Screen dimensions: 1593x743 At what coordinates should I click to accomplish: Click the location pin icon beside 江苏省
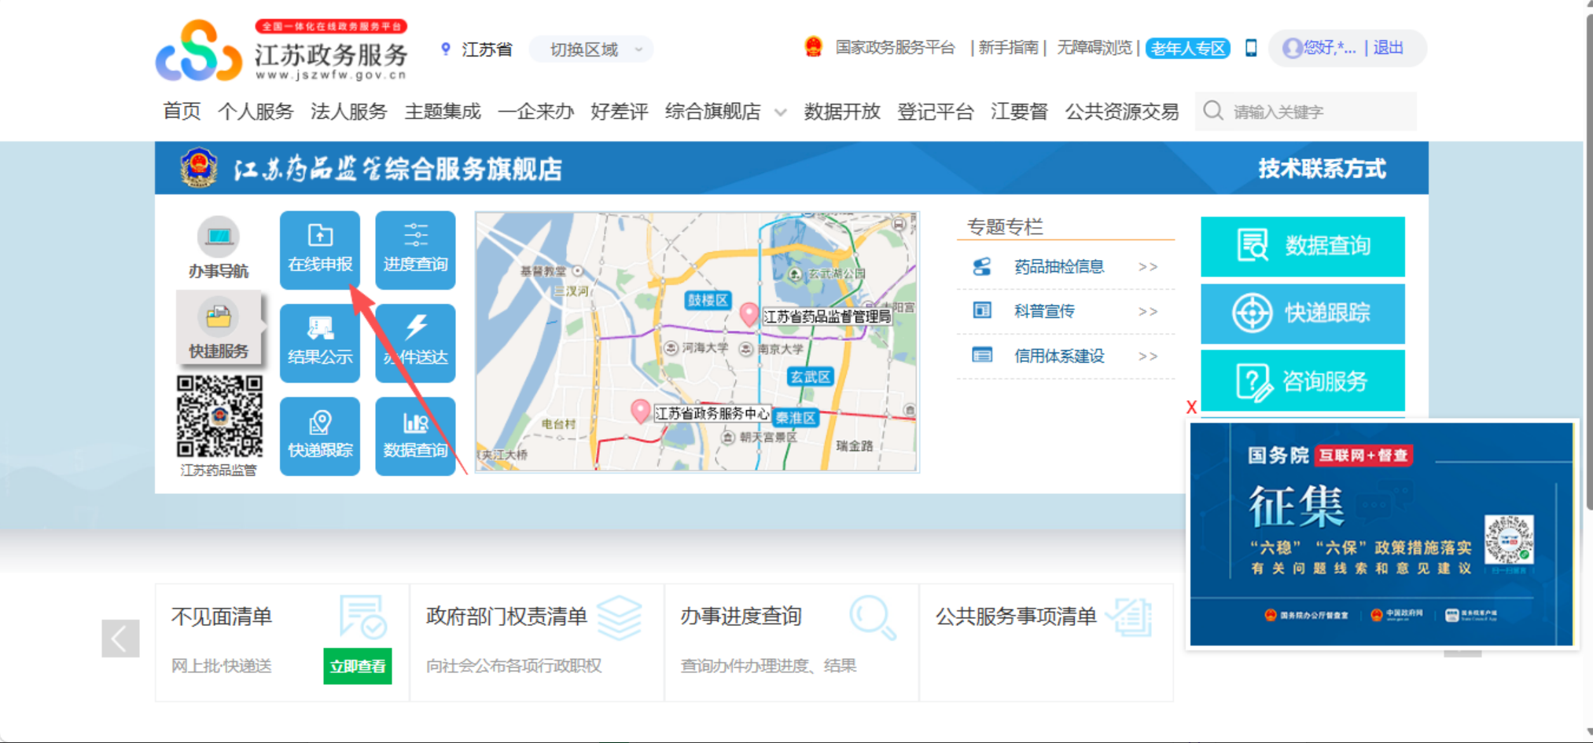(x=446, y=49)
